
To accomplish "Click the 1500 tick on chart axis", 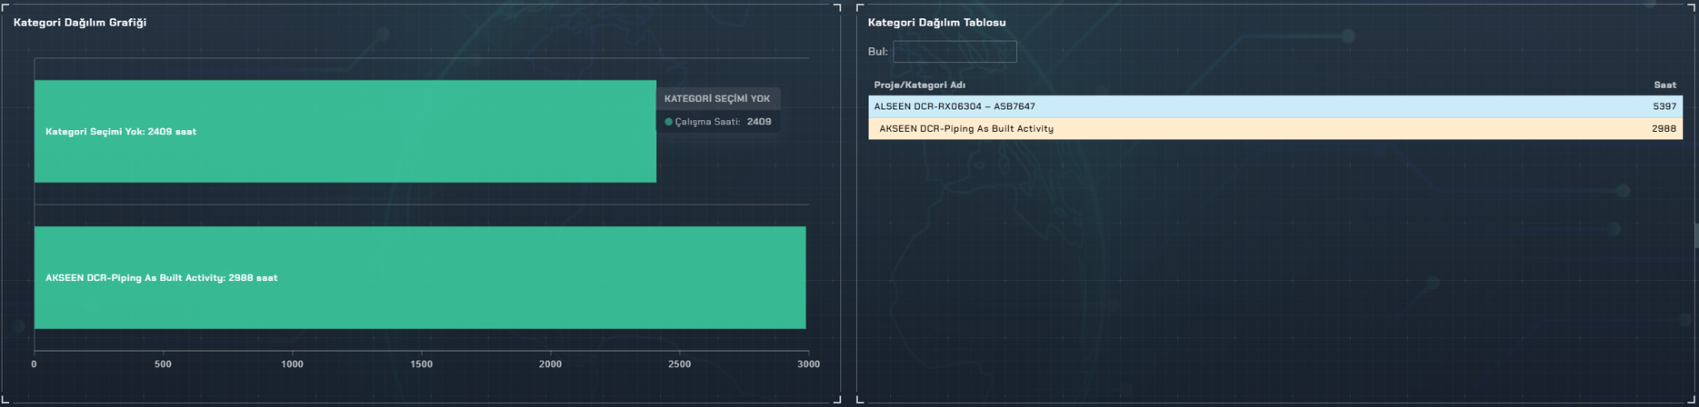I will (421, 364).
